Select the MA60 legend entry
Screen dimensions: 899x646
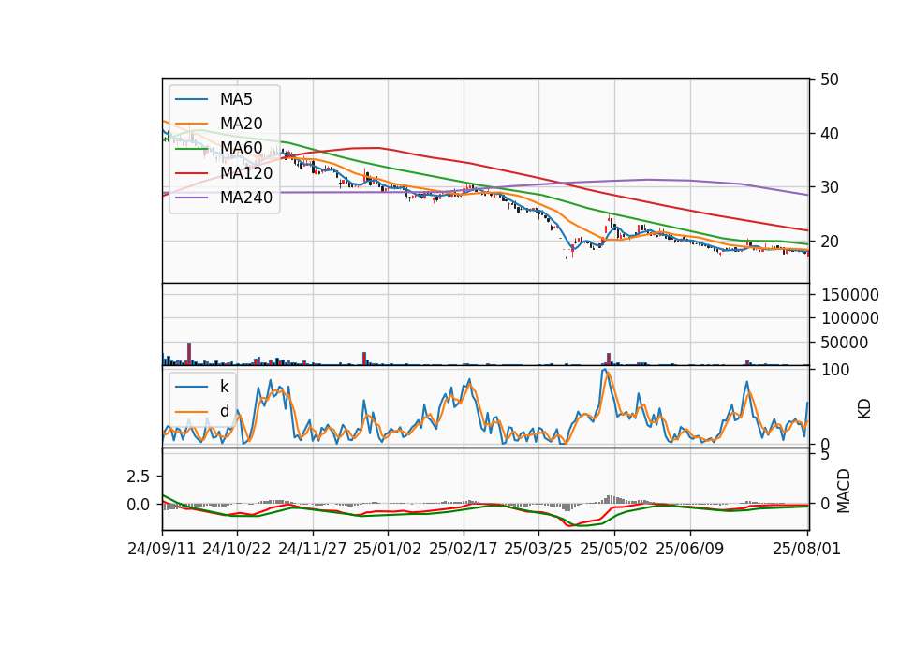219,149
